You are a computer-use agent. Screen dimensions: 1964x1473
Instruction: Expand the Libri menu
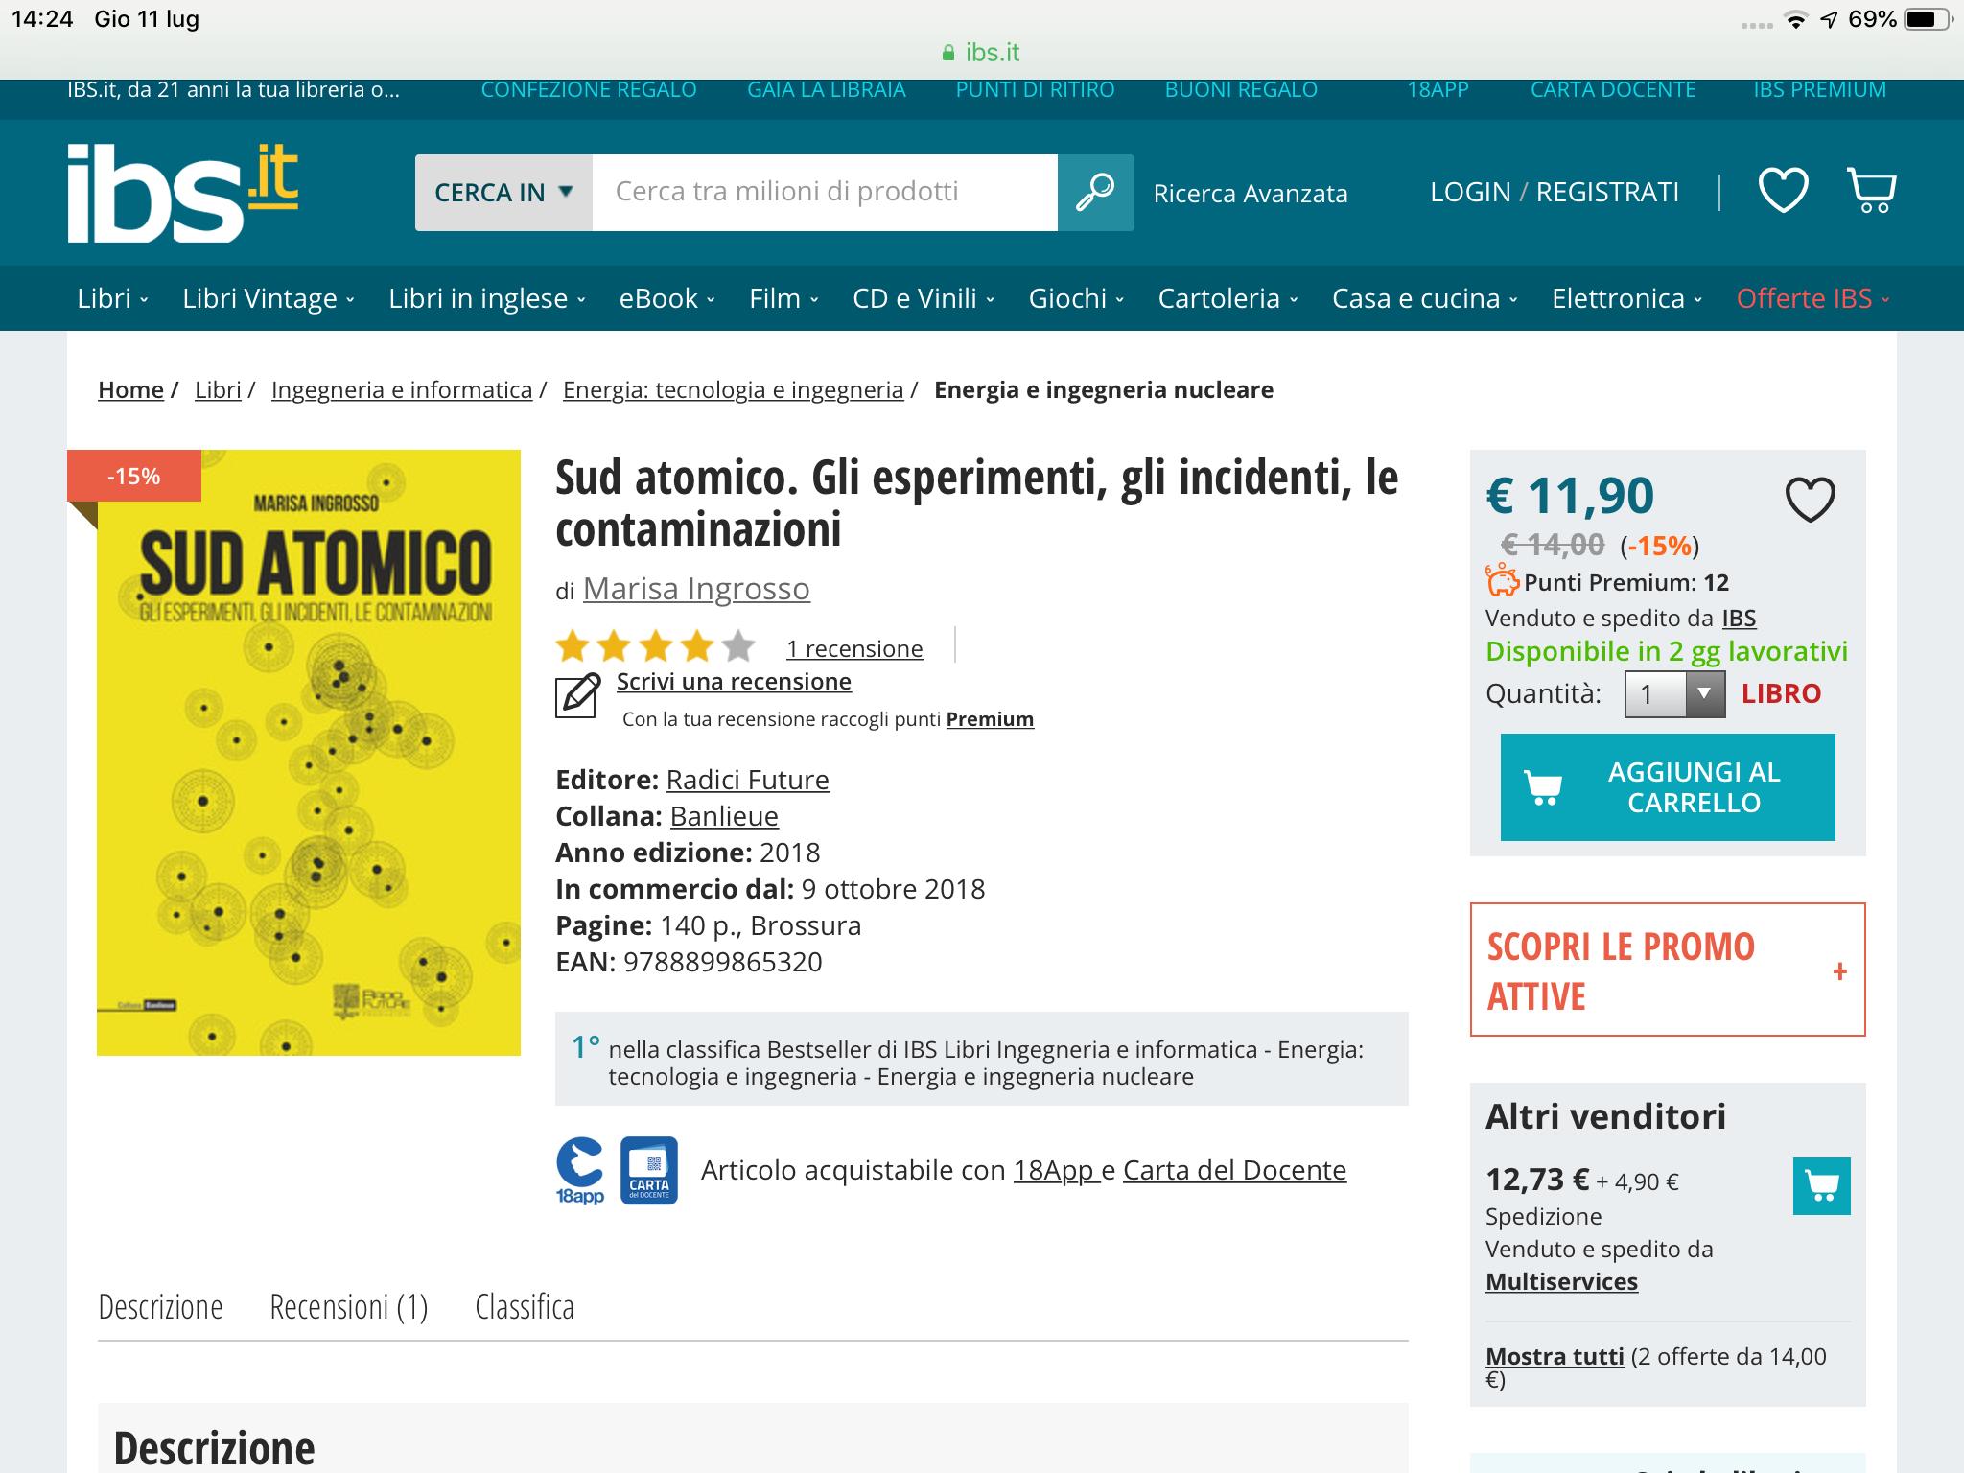(112, 298)
